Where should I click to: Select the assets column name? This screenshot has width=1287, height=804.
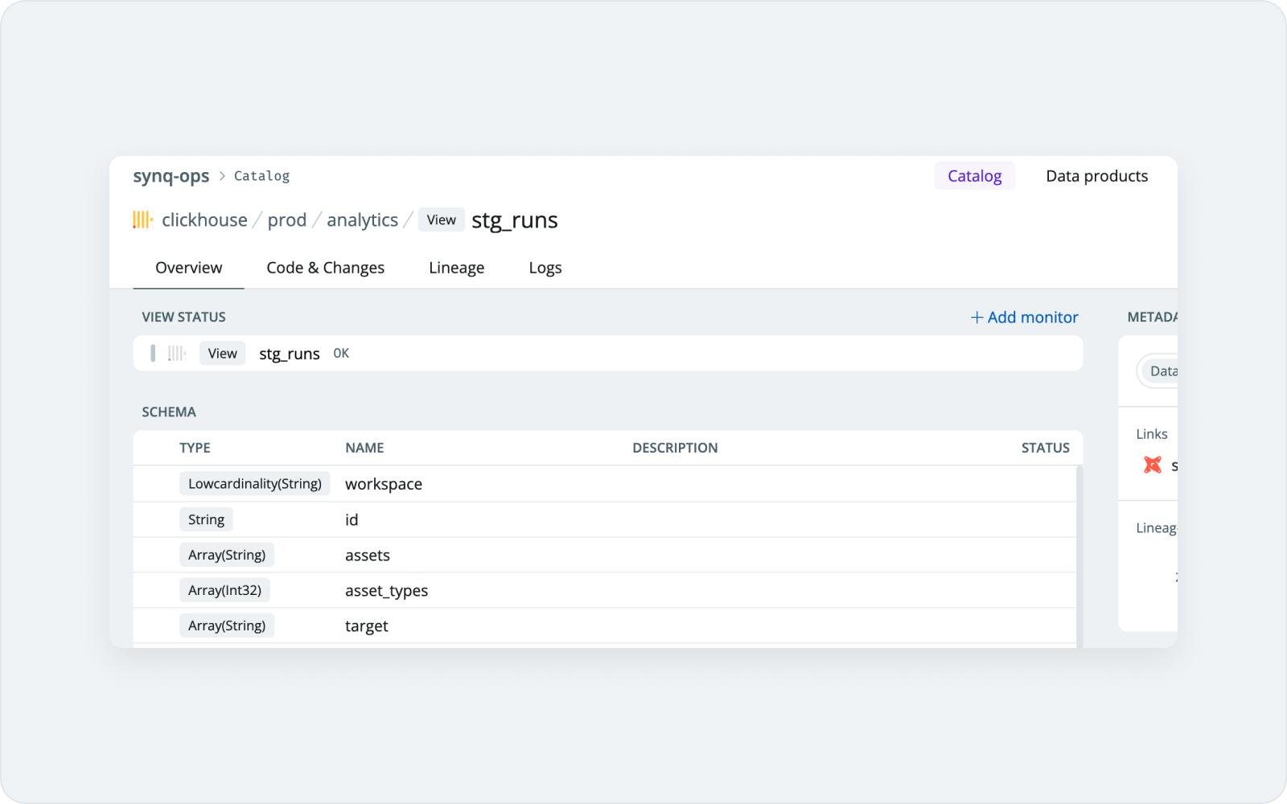(x=368, y=555)
